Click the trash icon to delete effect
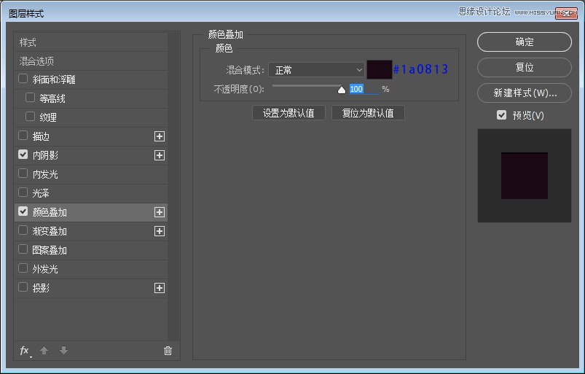Image resolution: width=585 pixels, height=374 pixels. pos(168,351)
